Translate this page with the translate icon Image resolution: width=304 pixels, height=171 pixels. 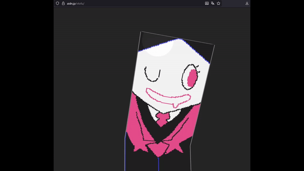pyautogui.click(x=212, y=3)
